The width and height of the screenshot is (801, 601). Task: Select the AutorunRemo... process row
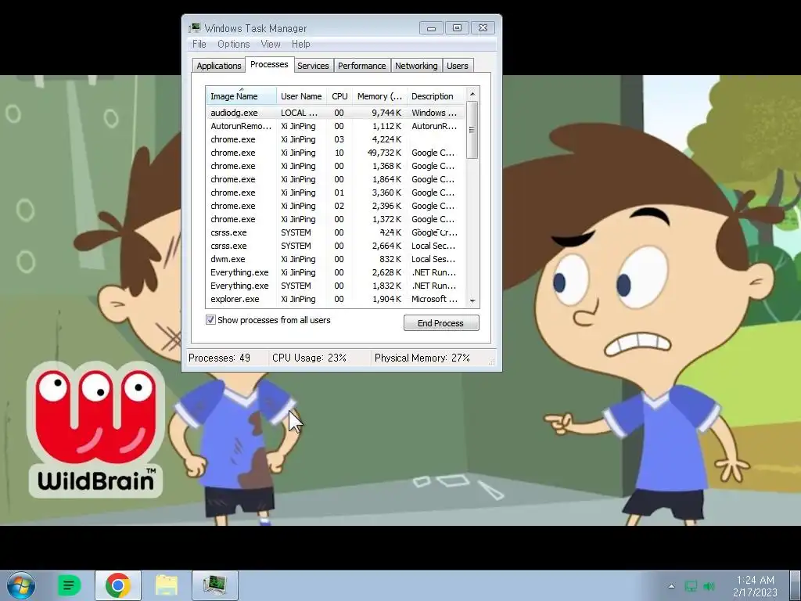[336, 126]
